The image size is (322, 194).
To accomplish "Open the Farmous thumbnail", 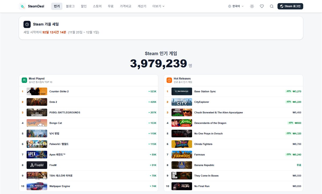I will pyautogui.click(x=182, y=155).
